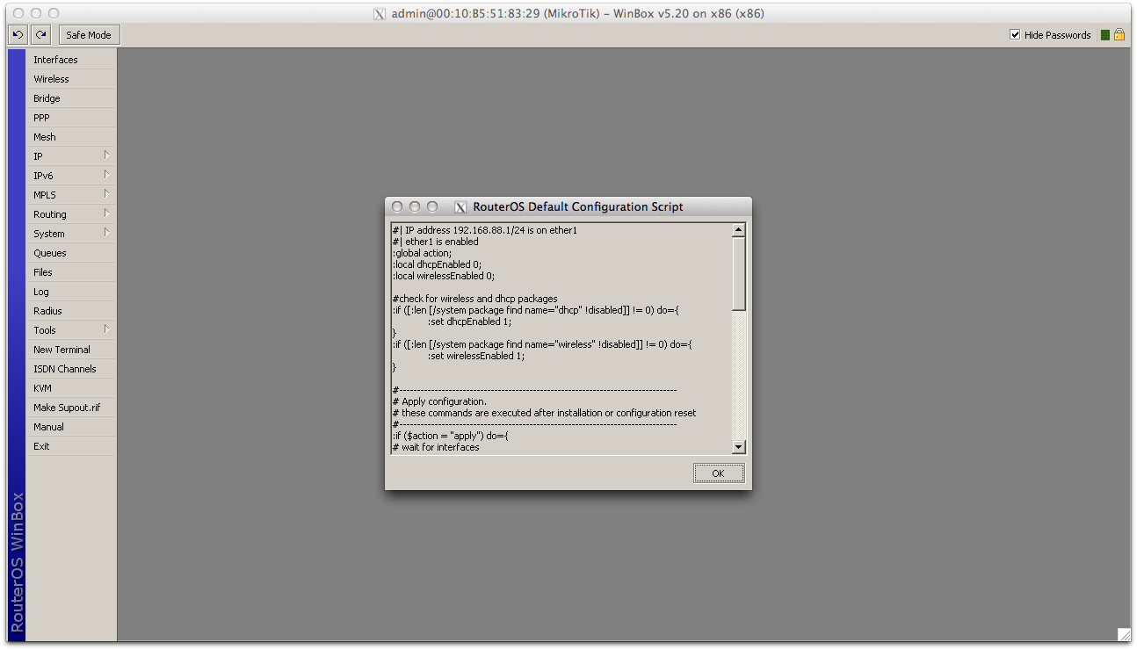Screen dimensions: 1137x650
Task: Toggle the Hide Passwords checkbox
Action: coord(1015,35)
